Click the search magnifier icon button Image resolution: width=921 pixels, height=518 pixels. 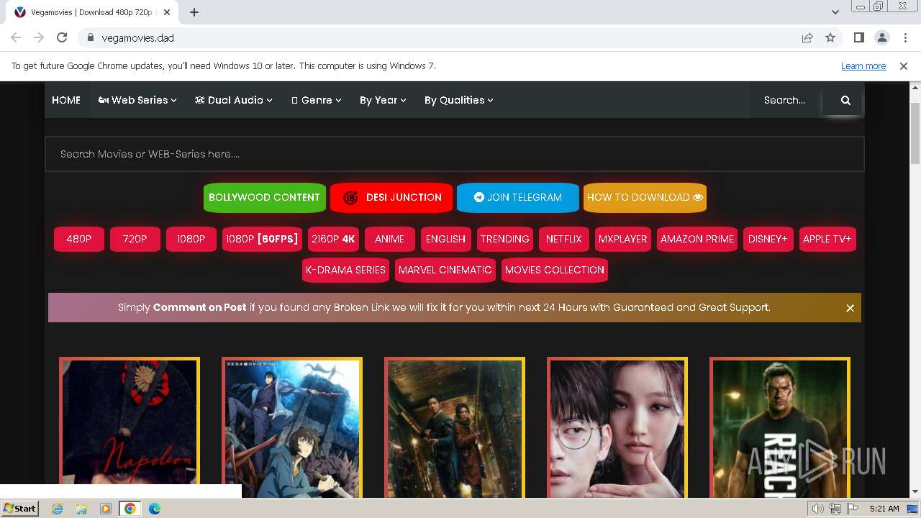tap(845, 100)
